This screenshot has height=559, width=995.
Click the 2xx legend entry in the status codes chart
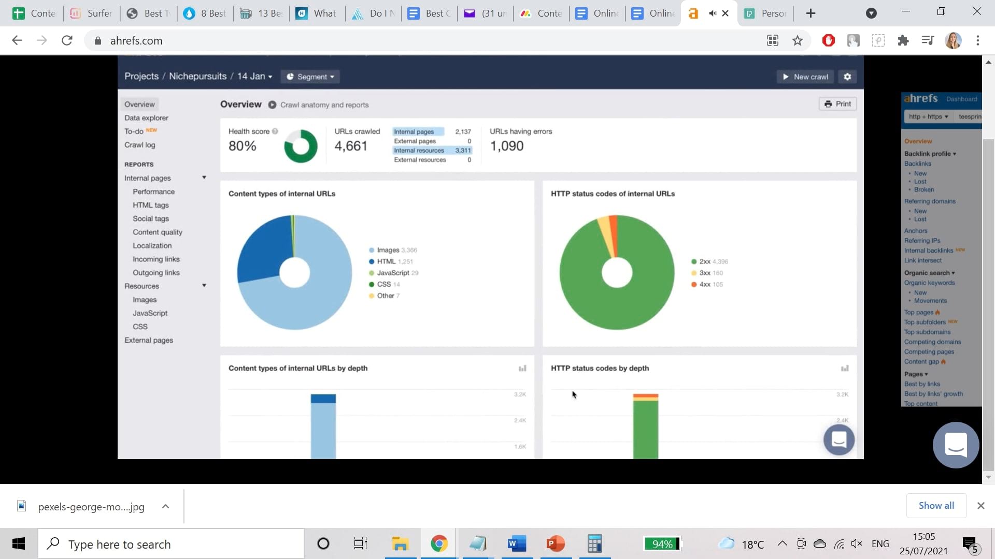coord(709,261)
